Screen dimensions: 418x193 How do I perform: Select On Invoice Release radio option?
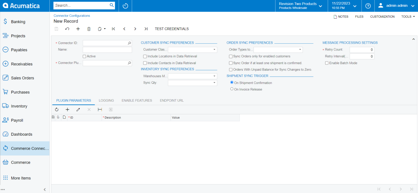[232, 89]
